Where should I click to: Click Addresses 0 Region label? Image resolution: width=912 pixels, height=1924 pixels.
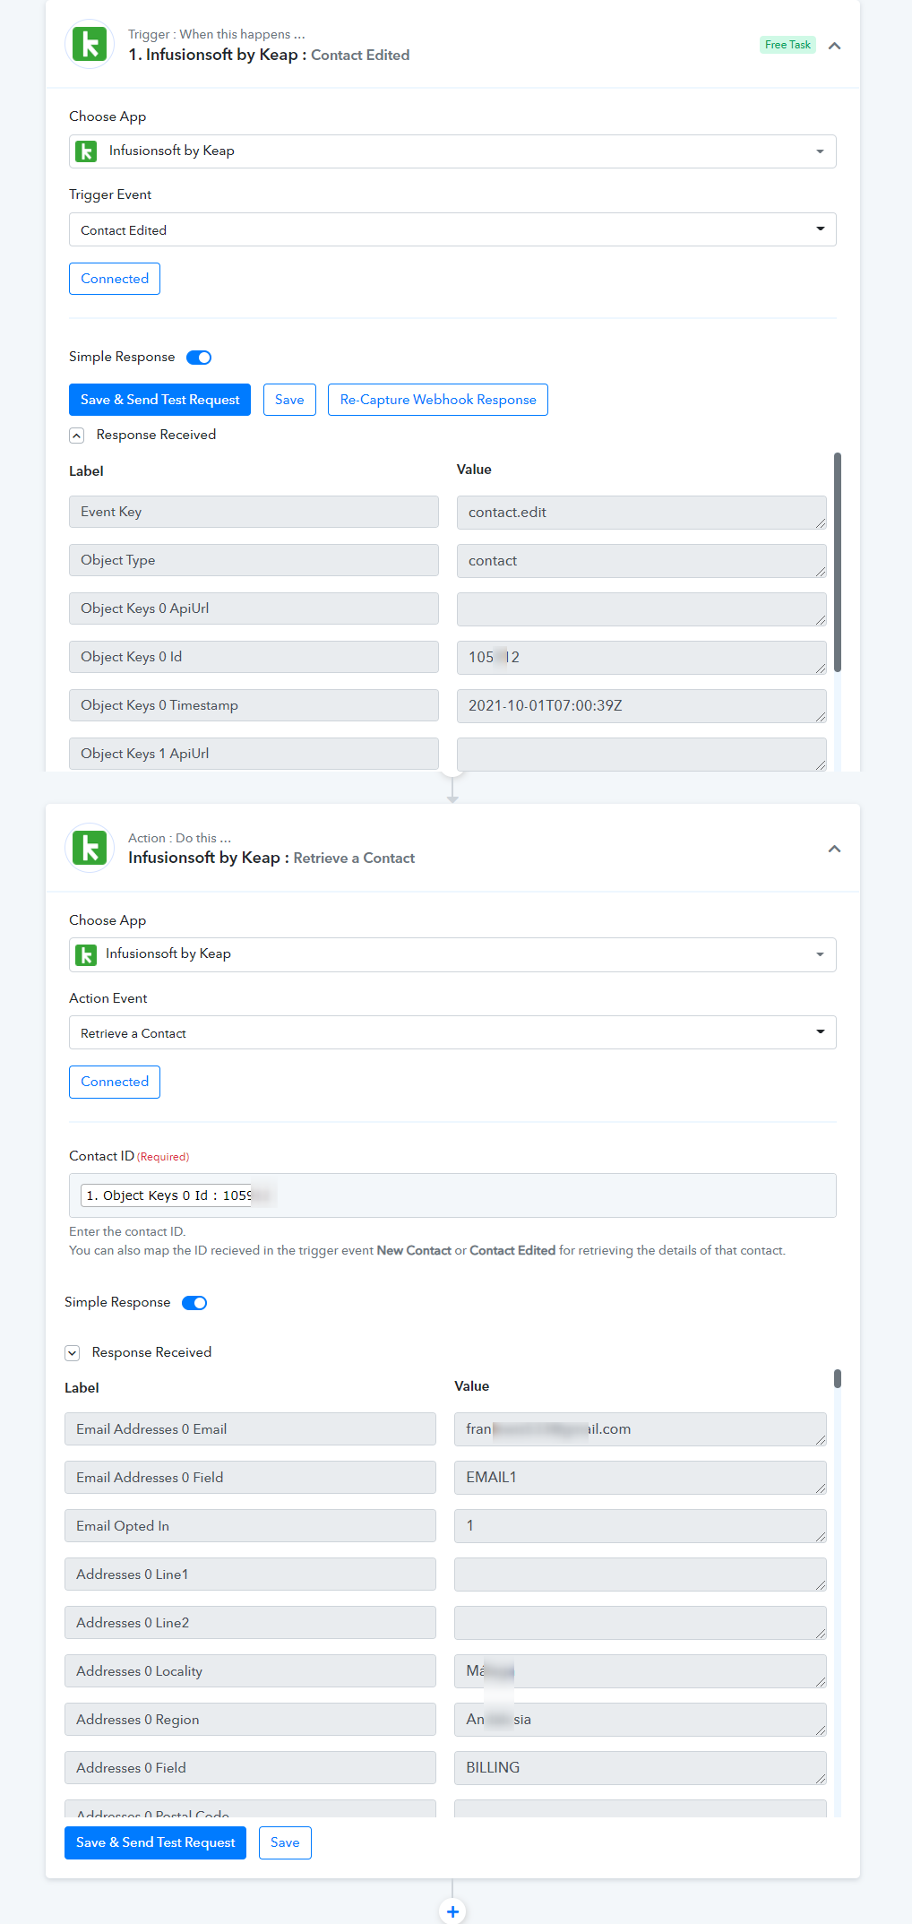(x=250, y=1720)
